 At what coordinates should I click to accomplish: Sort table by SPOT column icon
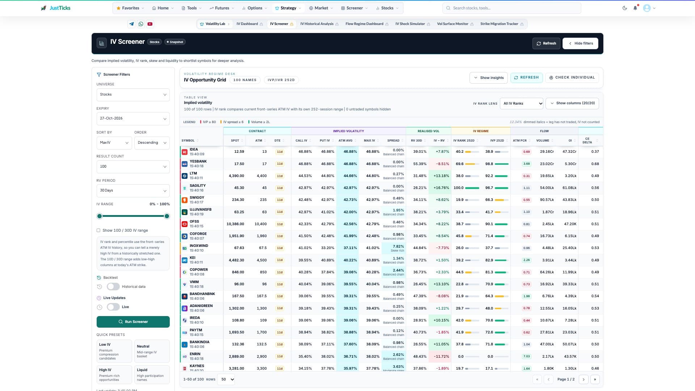click(x=242, y=140)
